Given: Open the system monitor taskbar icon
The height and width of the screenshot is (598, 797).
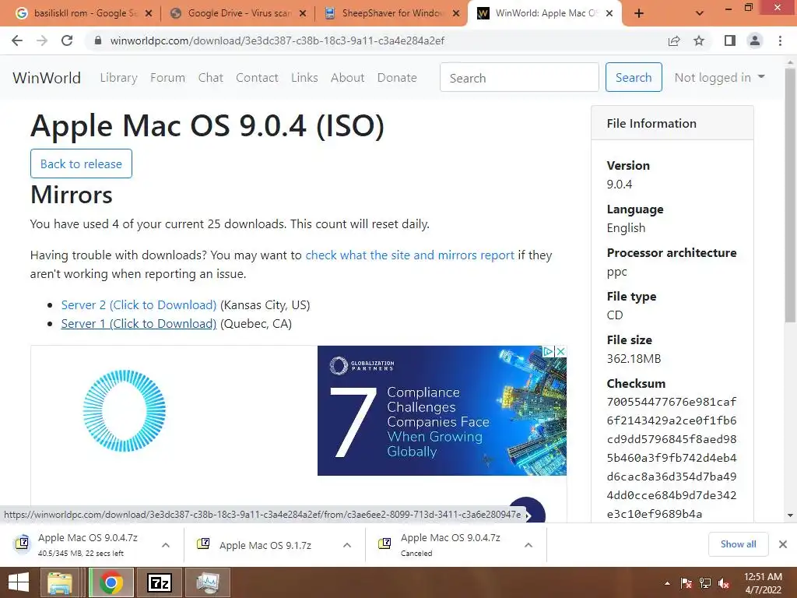Looking at the screenshot, I should pos(208,582).
